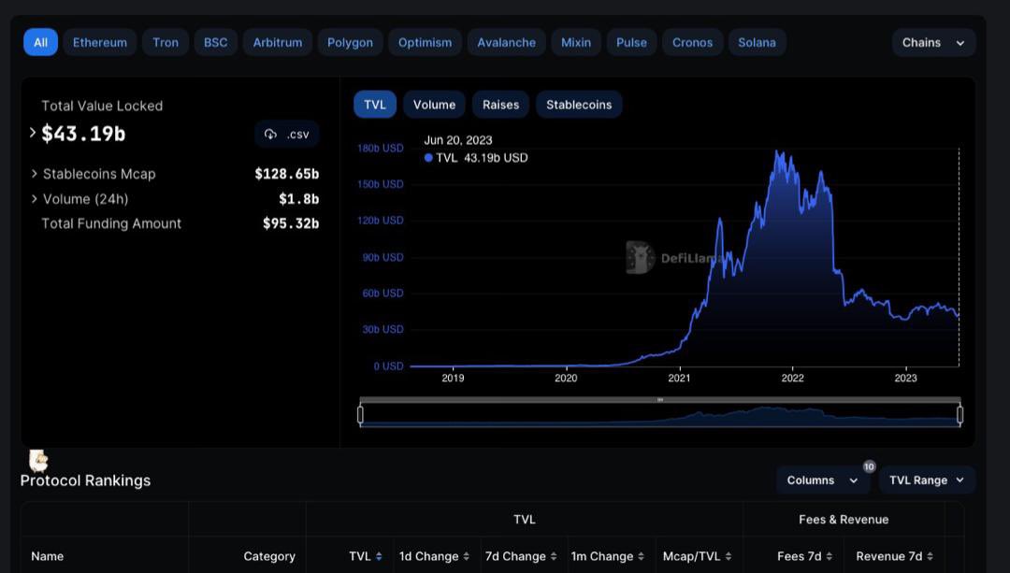This screenshot has width=1010, height=573.
Task: Click the Fees & Revenue group header
Action: [844, 520]
